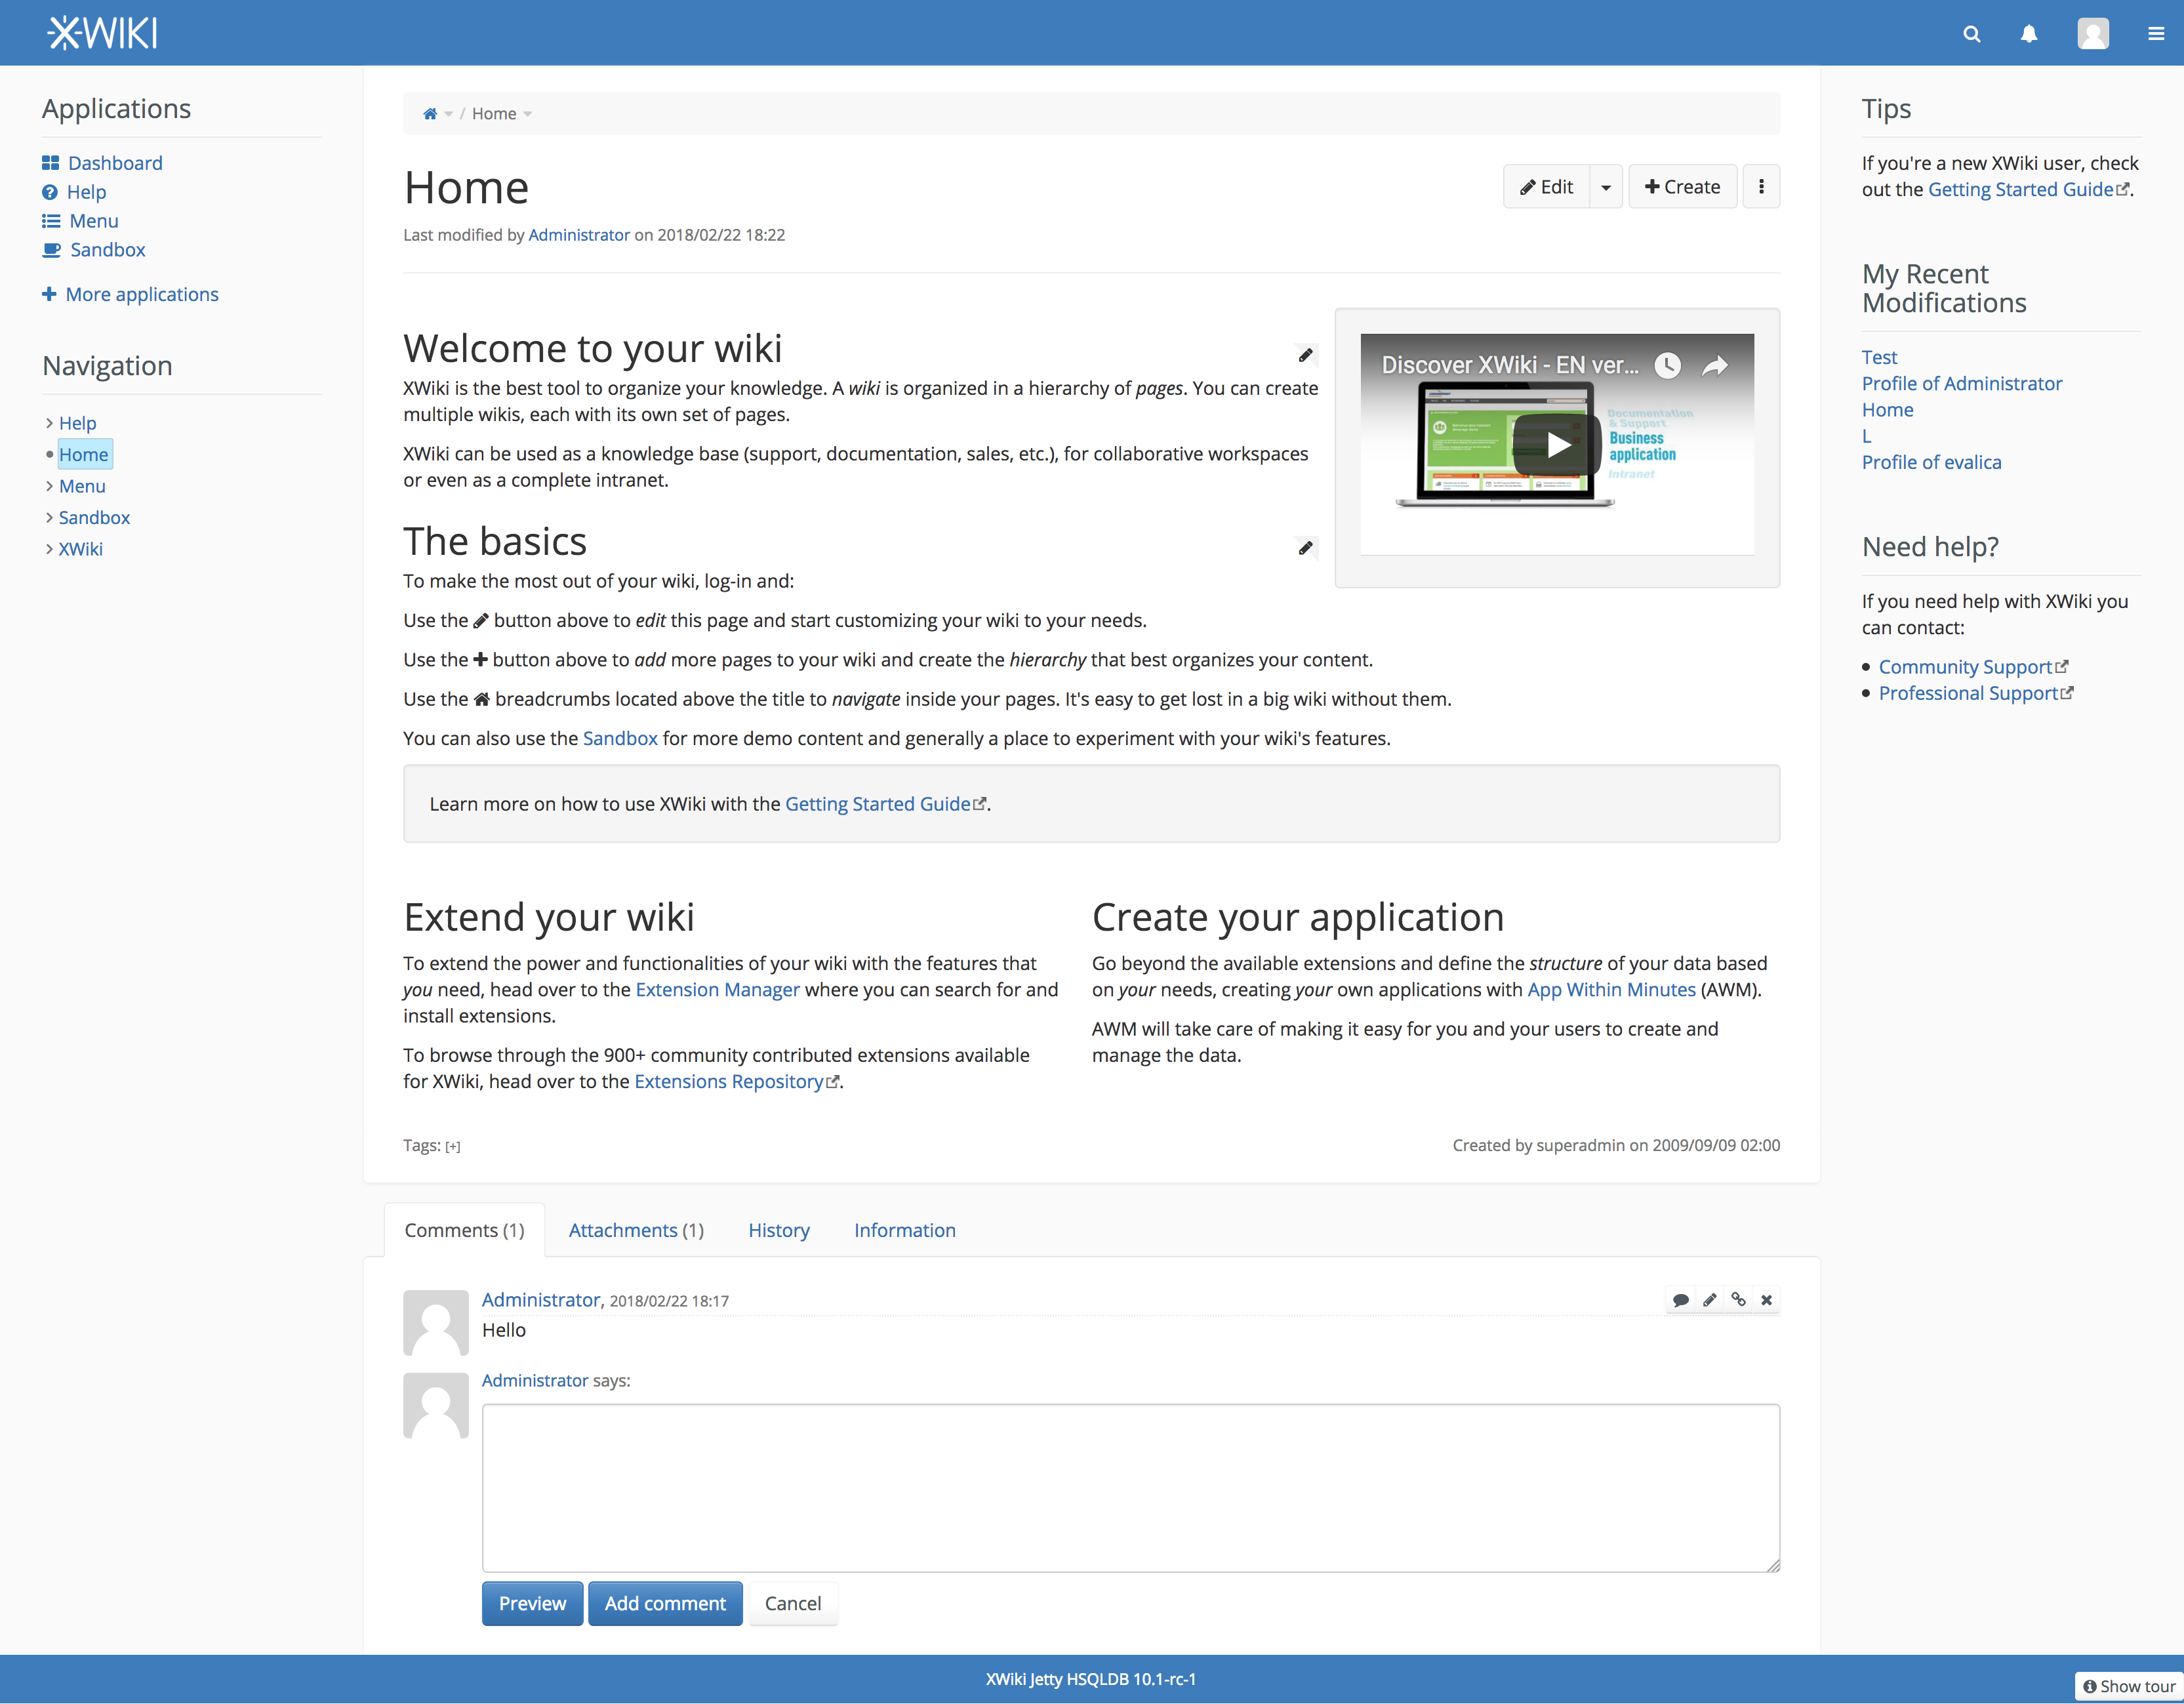Open Administrator author link on comment
Viewport: 2184px width, 1704px height.
[x=541, y=1300]
